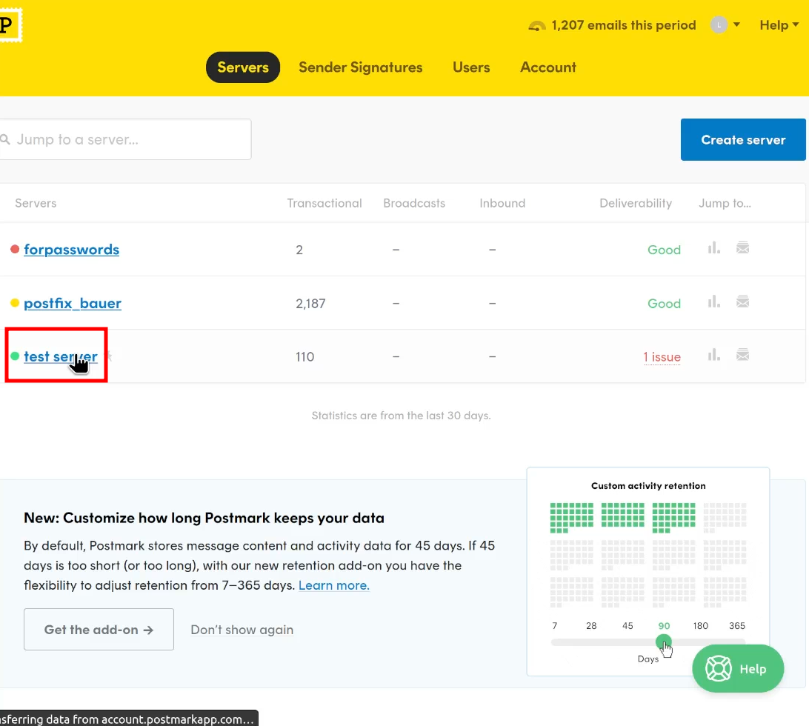809x726 pixels.
Task: Click the 110 transactional count
Action: pyautogui.click(x=305, y=357)
